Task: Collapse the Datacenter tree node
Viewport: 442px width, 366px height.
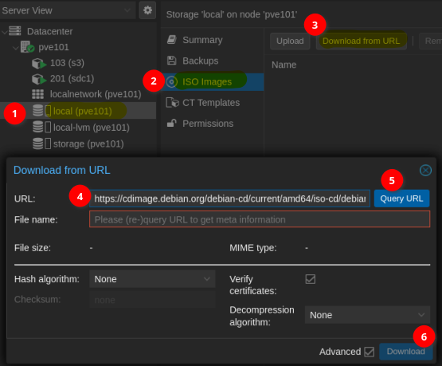Action: click(5, 32)
